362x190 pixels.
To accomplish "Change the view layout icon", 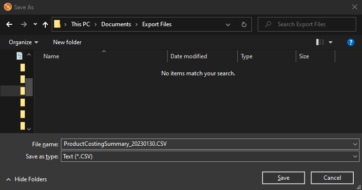I will click(x=320, y=42).
